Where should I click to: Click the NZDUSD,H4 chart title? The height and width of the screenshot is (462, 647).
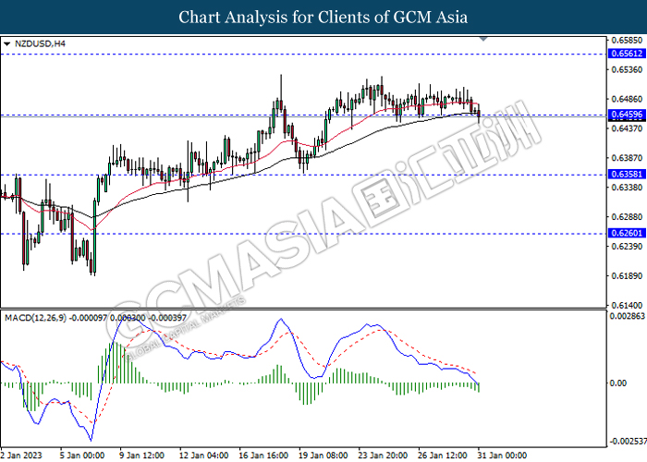pos(40,43)
